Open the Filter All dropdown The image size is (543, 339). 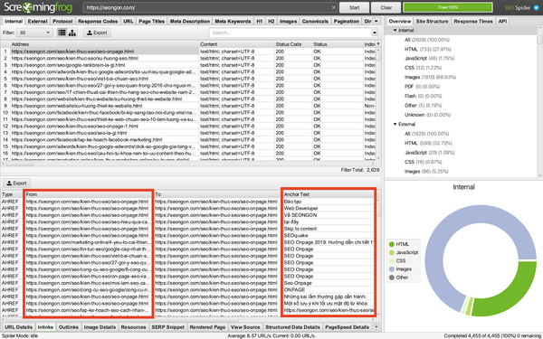coord(35,33)
